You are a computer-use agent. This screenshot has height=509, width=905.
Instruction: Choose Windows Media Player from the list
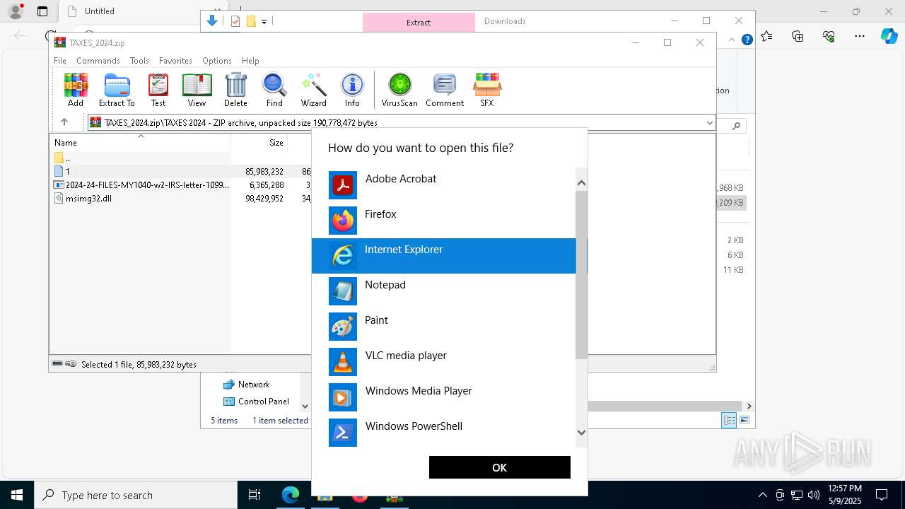pyautogui.click(x=444, y=397)
